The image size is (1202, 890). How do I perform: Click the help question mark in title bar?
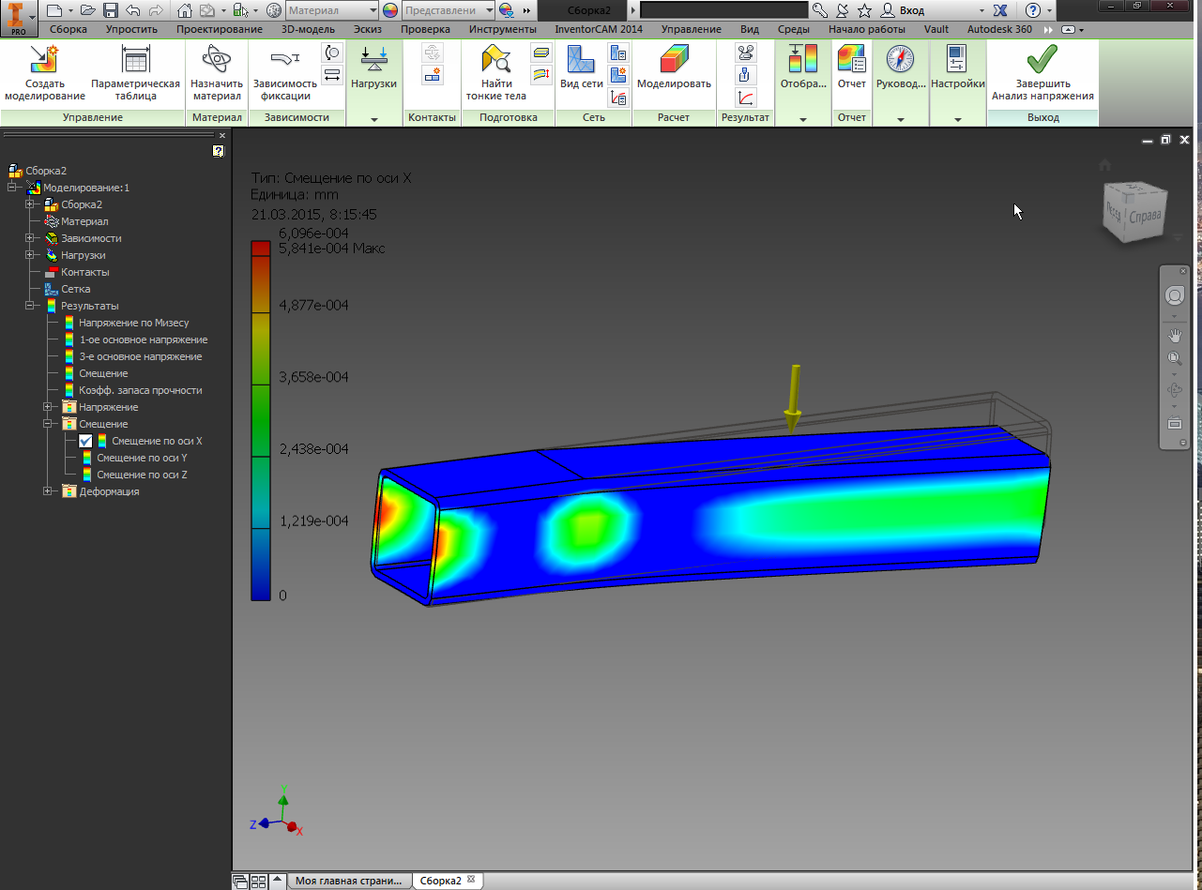1033,10
